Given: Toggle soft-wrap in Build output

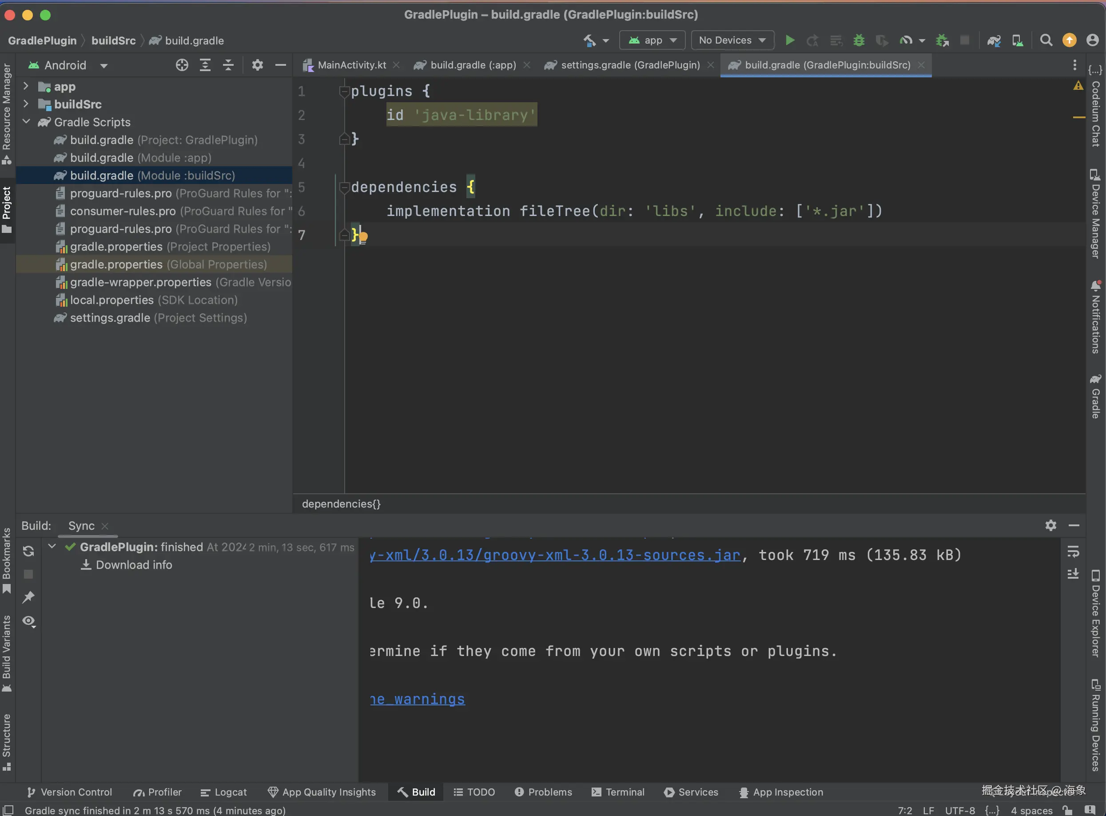Looking at the screenshot, I should [1073, 551].
